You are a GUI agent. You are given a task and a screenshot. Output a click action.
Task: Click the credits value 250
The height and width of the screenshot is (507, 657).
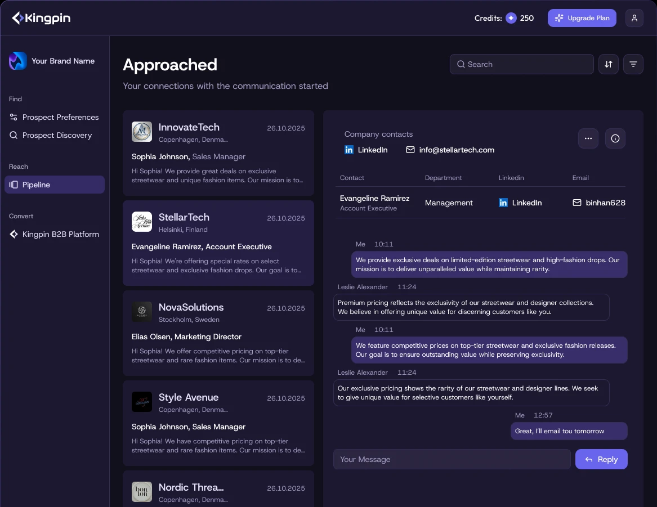527,18
